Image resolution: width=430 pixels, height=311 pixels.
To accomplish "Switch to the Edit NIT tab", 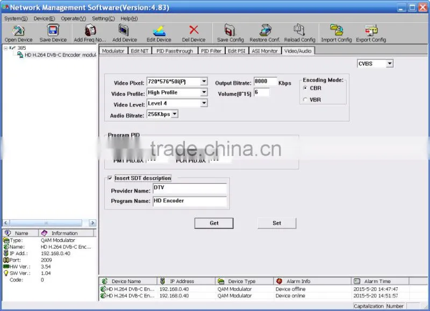I will click(140, 51).
